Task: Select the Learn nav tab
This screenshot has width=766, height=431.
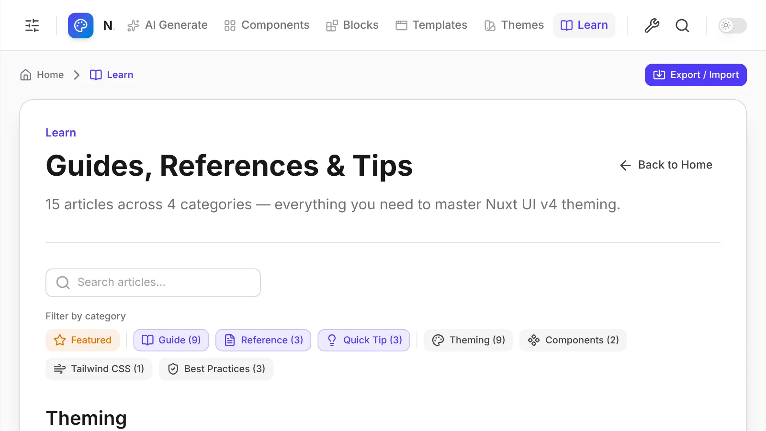Action: 584,25
